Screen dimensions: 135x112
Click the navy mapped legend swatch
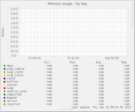[x=5, y=98]
